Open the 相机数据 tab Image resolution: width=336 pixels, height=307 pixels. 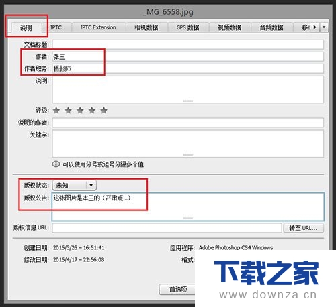coord(146,27)
